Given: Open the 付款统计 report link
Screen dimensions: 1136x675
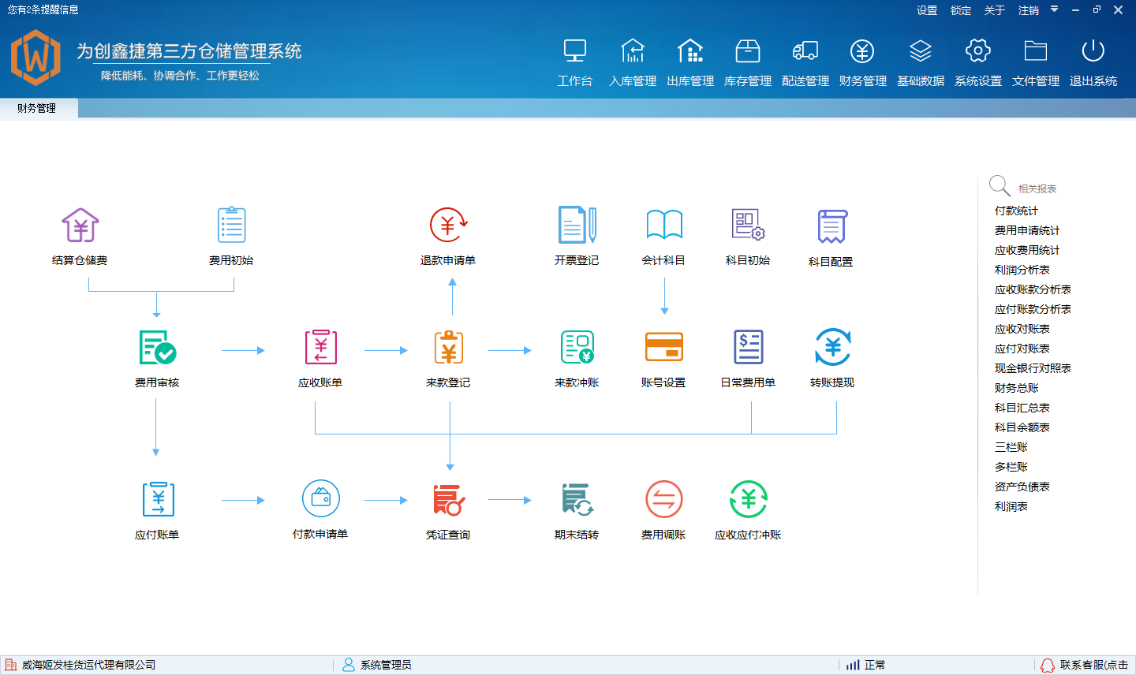Looking at the screenshot, I should click(x=1016, y=211).
